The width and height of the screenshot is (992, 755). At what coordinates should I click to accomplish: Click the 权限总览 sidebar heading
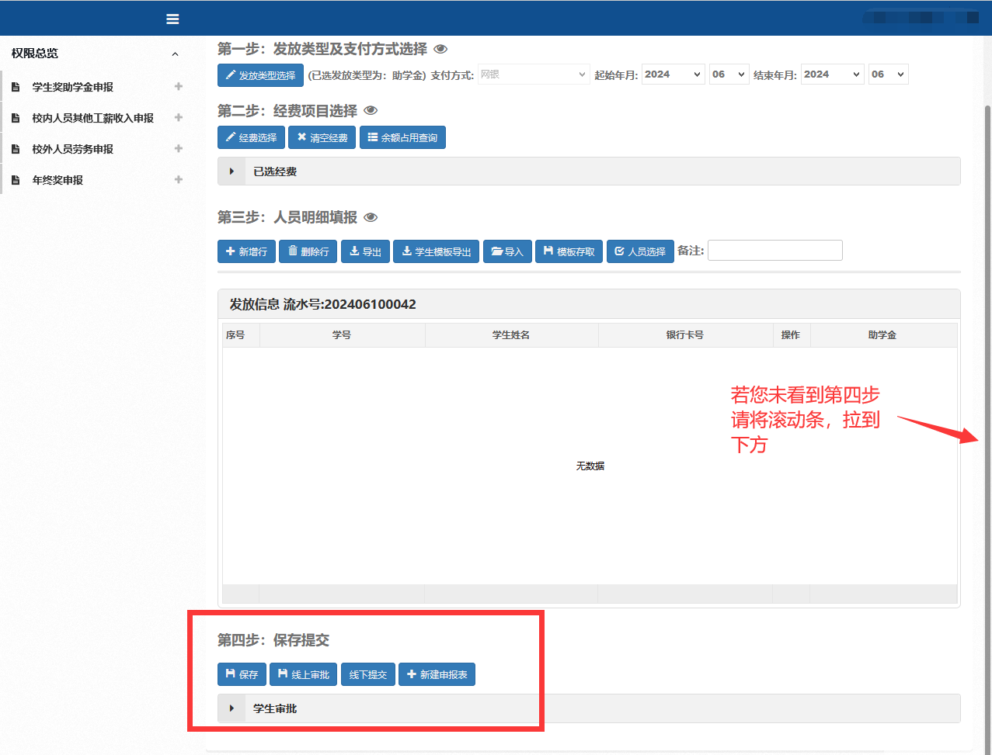(x=35, y=54)
